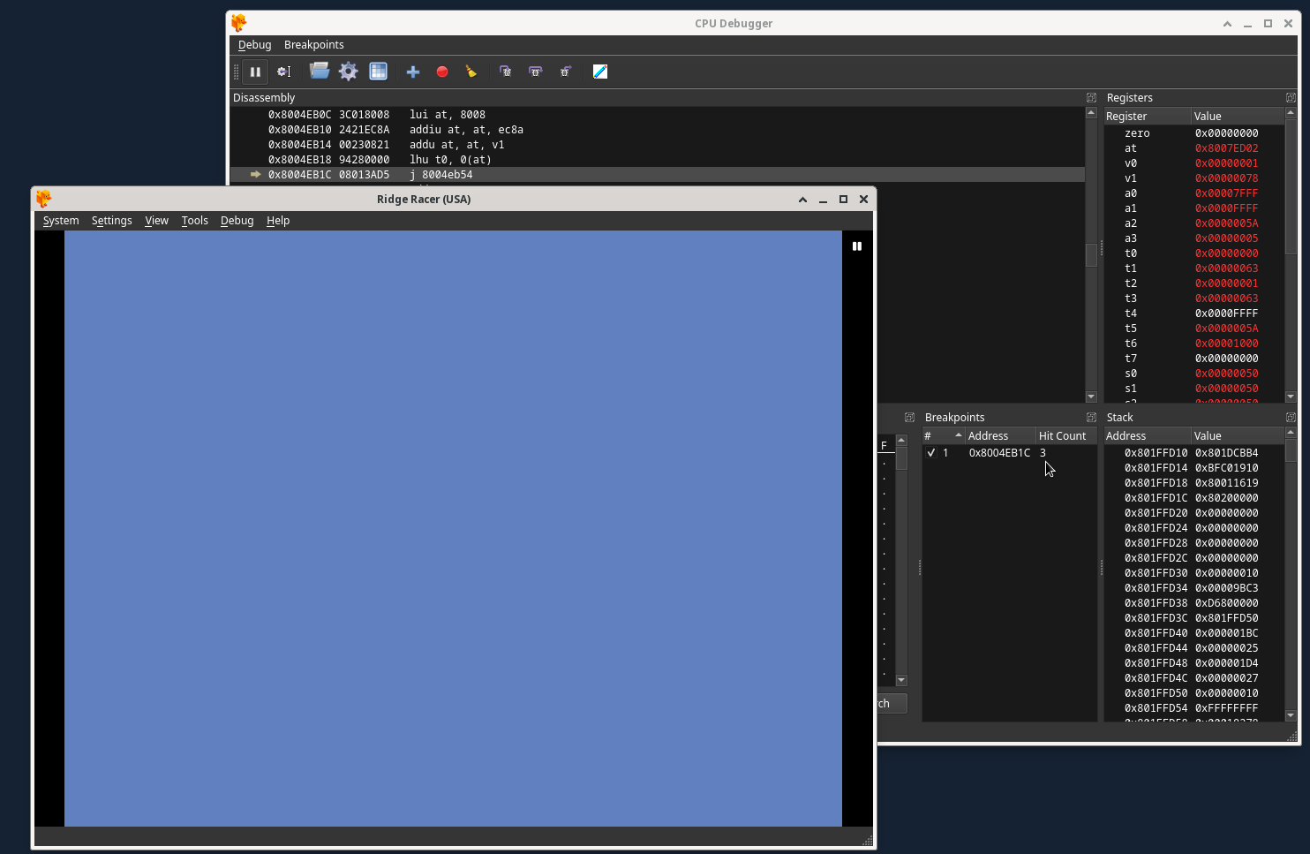Open the Help menu in Ridge Racer window
Viewport: 1310px width, 854px height.
point(278,221)
